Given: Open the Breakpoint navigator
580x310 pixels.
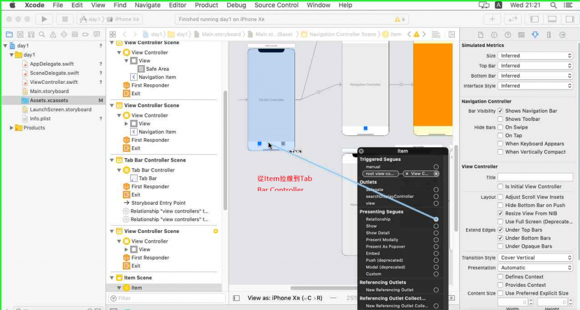Looking at the screenshot, I should tap(86, 35).
